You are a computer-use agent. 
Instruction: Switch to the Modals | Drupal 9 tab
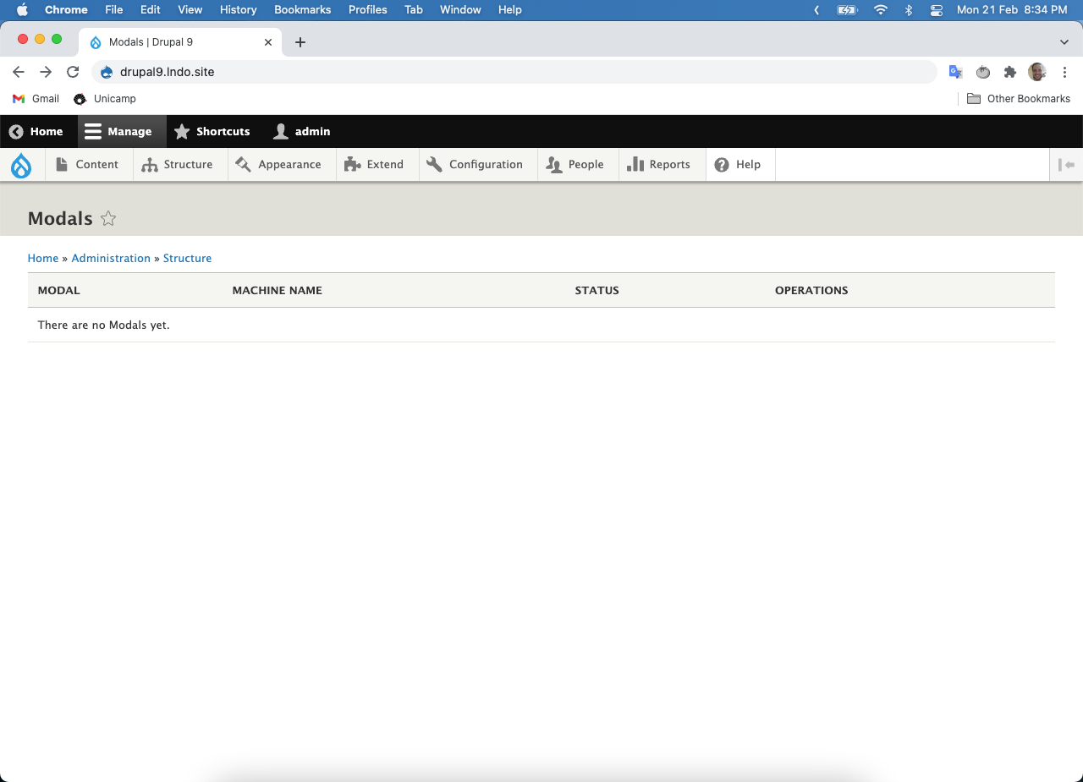pyautogui.click(x=169, y=41)
